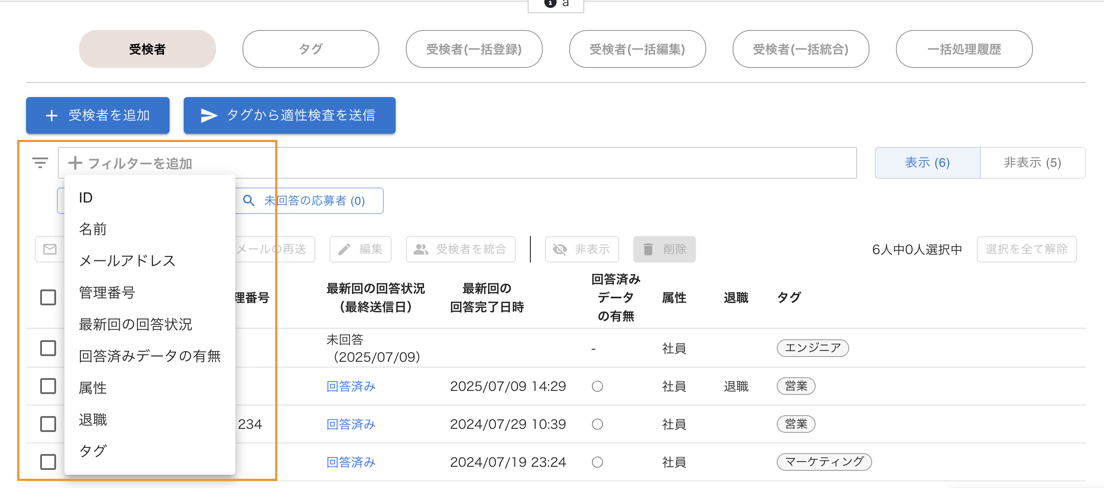Viewport: 1104px width, 488px height.
Task: Open the 一括処理履歴 tab
Action: pyautogui.click(x=964, y=49)
